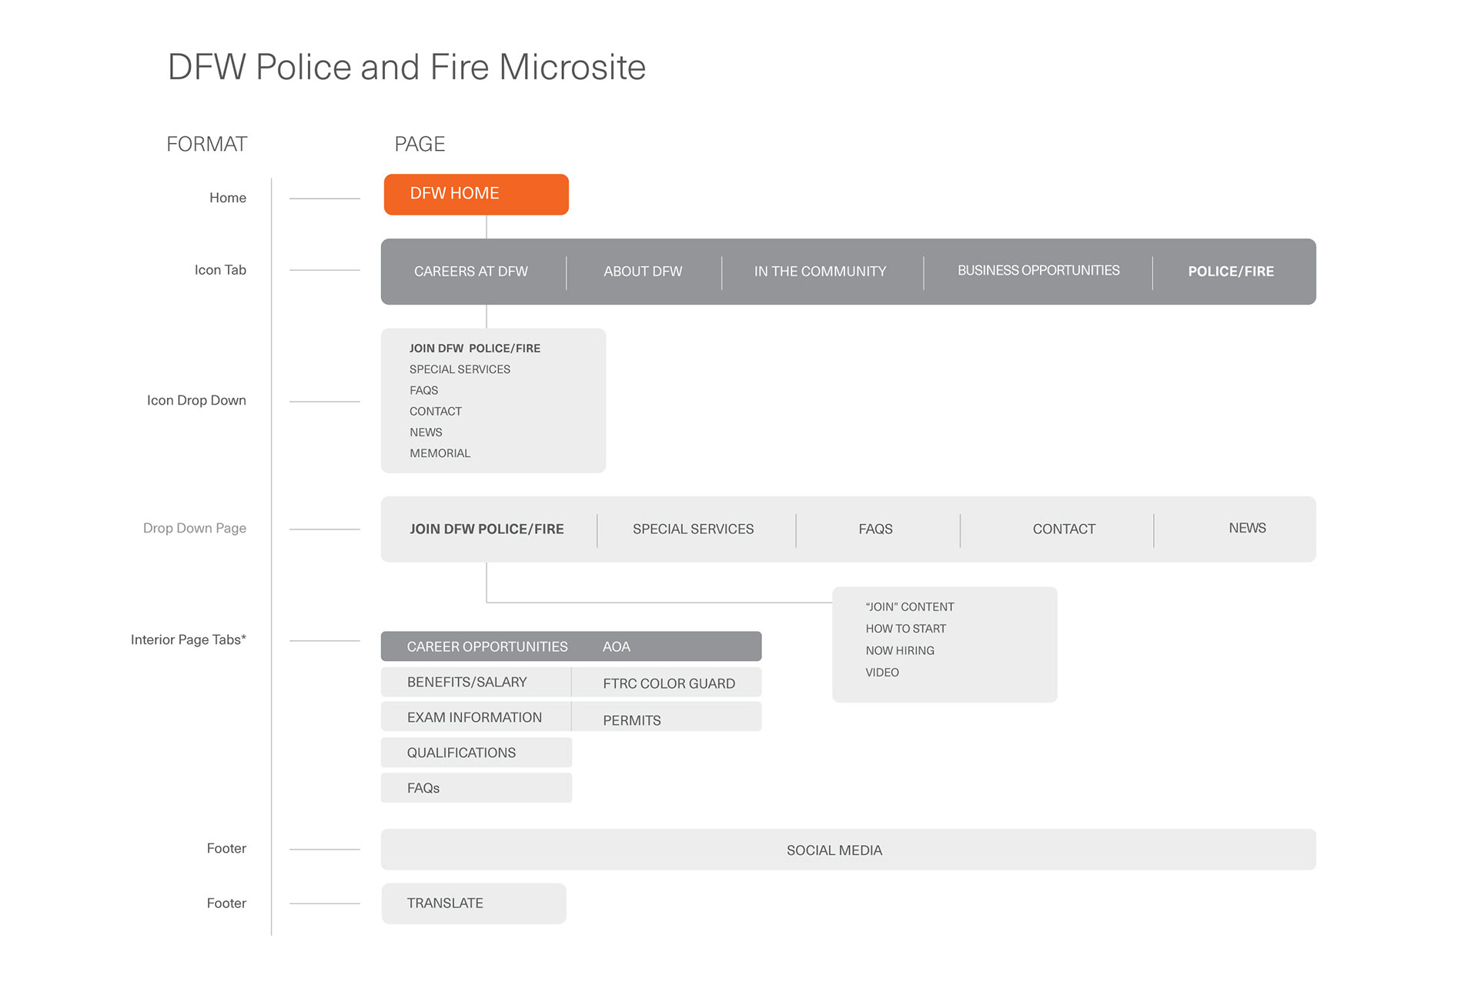
Task: Open QUALIFICATIONS interior tab
Action: [x=461, y=753]
